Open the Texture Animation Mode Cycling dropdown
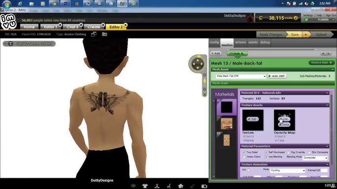Viewport: 337px width, 189px height. 287,170
